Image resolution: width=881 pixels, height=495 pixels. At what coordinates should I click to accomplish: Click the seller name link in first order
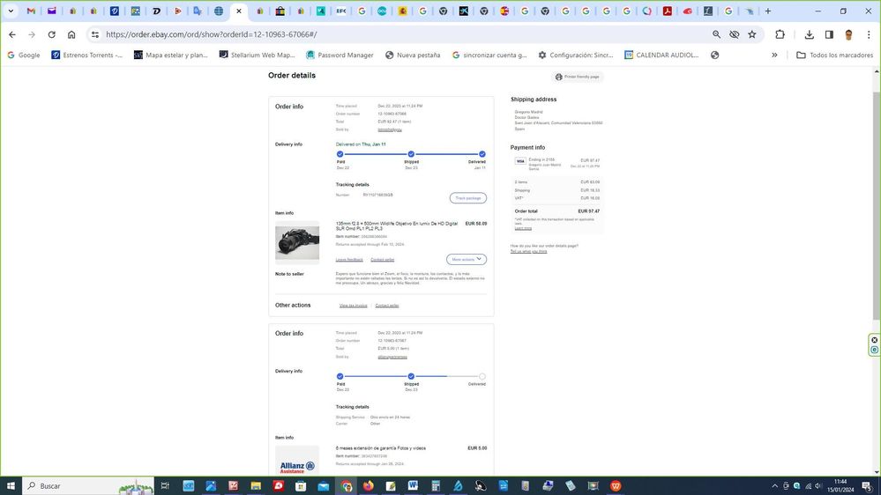tap(390, 129)
